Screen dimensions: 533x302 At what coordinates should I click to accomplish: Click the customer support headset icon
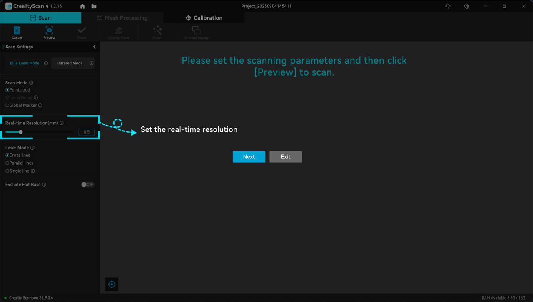coord(448,6)
